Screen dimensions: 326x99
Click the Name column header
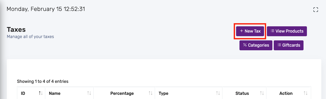point(69,93)
